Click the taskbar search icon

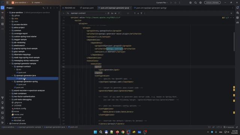coord(101,132)
